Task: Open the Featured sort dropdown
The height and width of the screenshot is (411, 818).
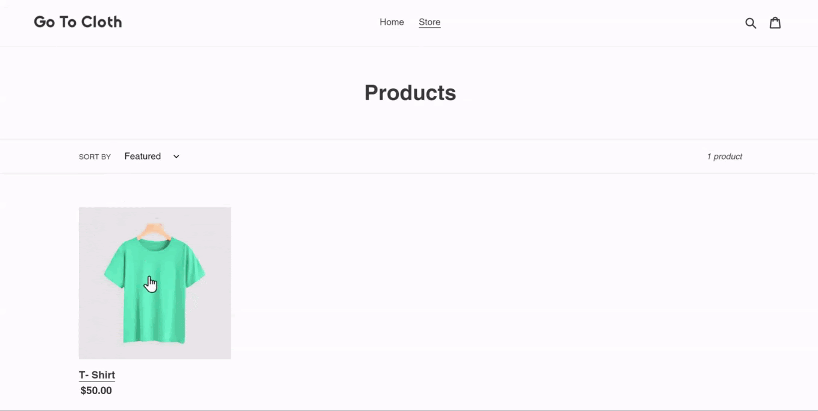Action: tap(152, 157)
